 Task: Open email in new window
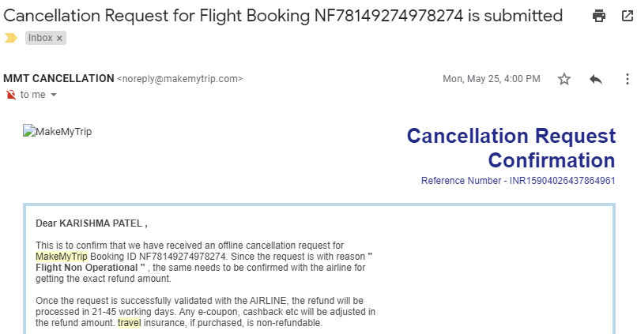tap(628, 16)
